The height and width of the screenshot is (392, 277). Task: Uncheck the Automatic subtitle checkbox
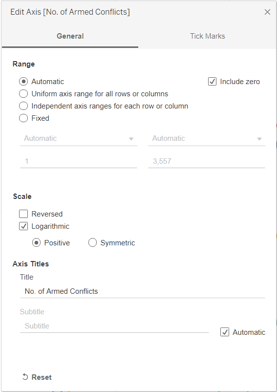tap(225, 332)
